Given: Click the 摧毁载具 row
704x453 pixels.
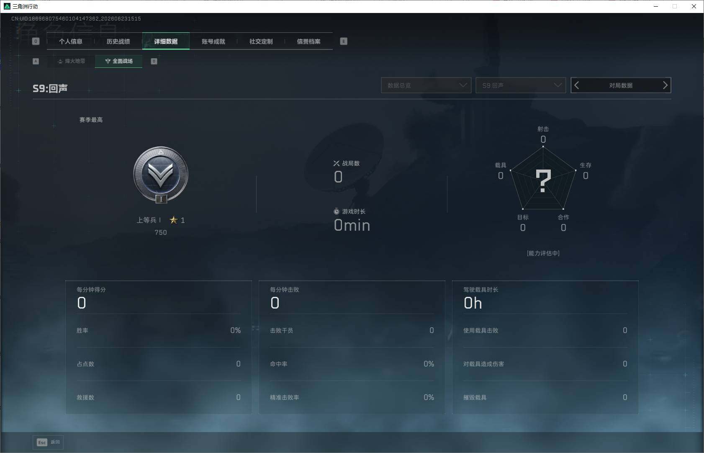Looking at the screenshot, I should 545,397.
